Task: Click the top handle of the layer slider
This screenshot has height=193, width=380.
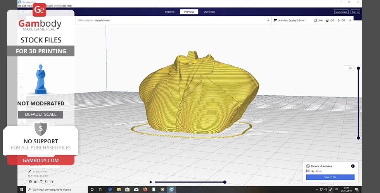Action: tap(358, 68)
